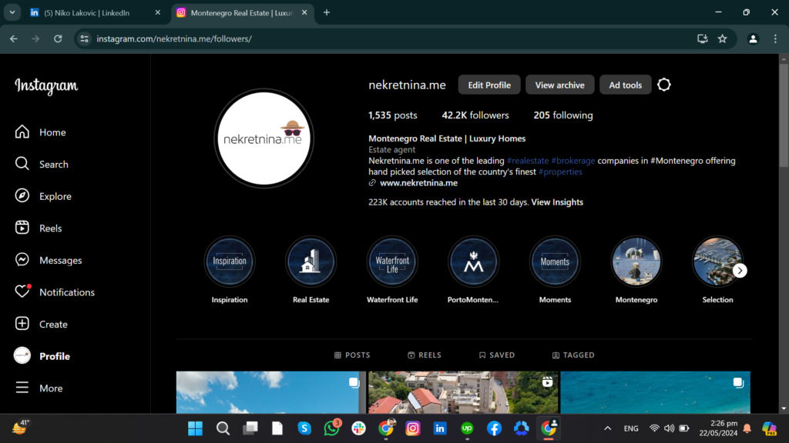Open Facebook from the taskbar
Screen dimensions: 789x443
(x=494, y=428)
